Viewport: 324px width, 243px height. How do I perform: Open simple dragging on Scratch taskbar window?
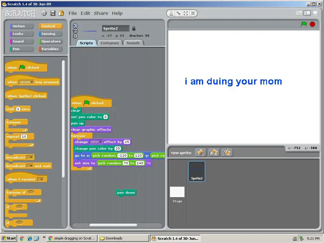pos(72,238)
